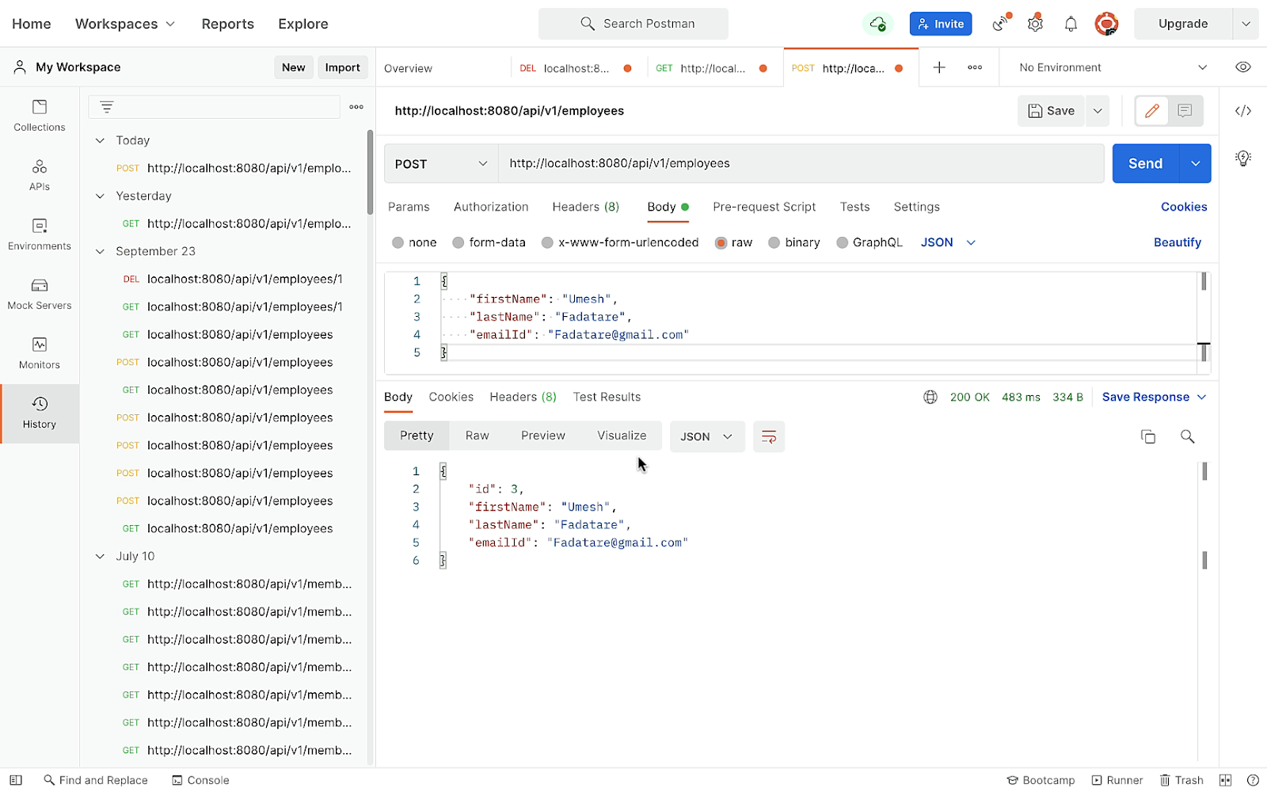This screenshot has height=792, width=1267.
Task: Open the lightbulb info panel icon
Action: coord(1243,158)
